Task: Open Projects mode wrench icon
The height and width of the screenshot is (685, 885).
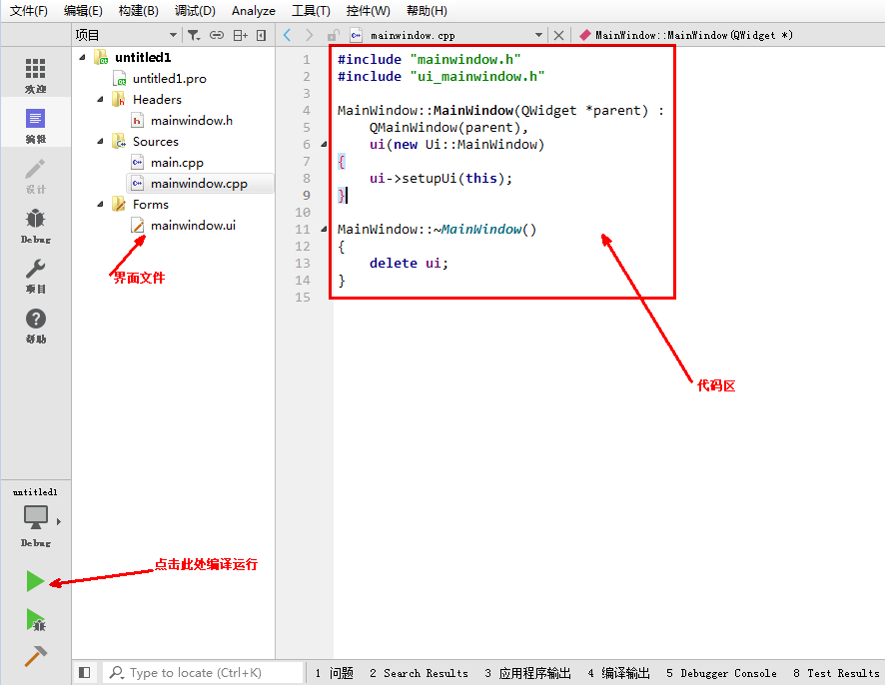Action: pos(35,269)
